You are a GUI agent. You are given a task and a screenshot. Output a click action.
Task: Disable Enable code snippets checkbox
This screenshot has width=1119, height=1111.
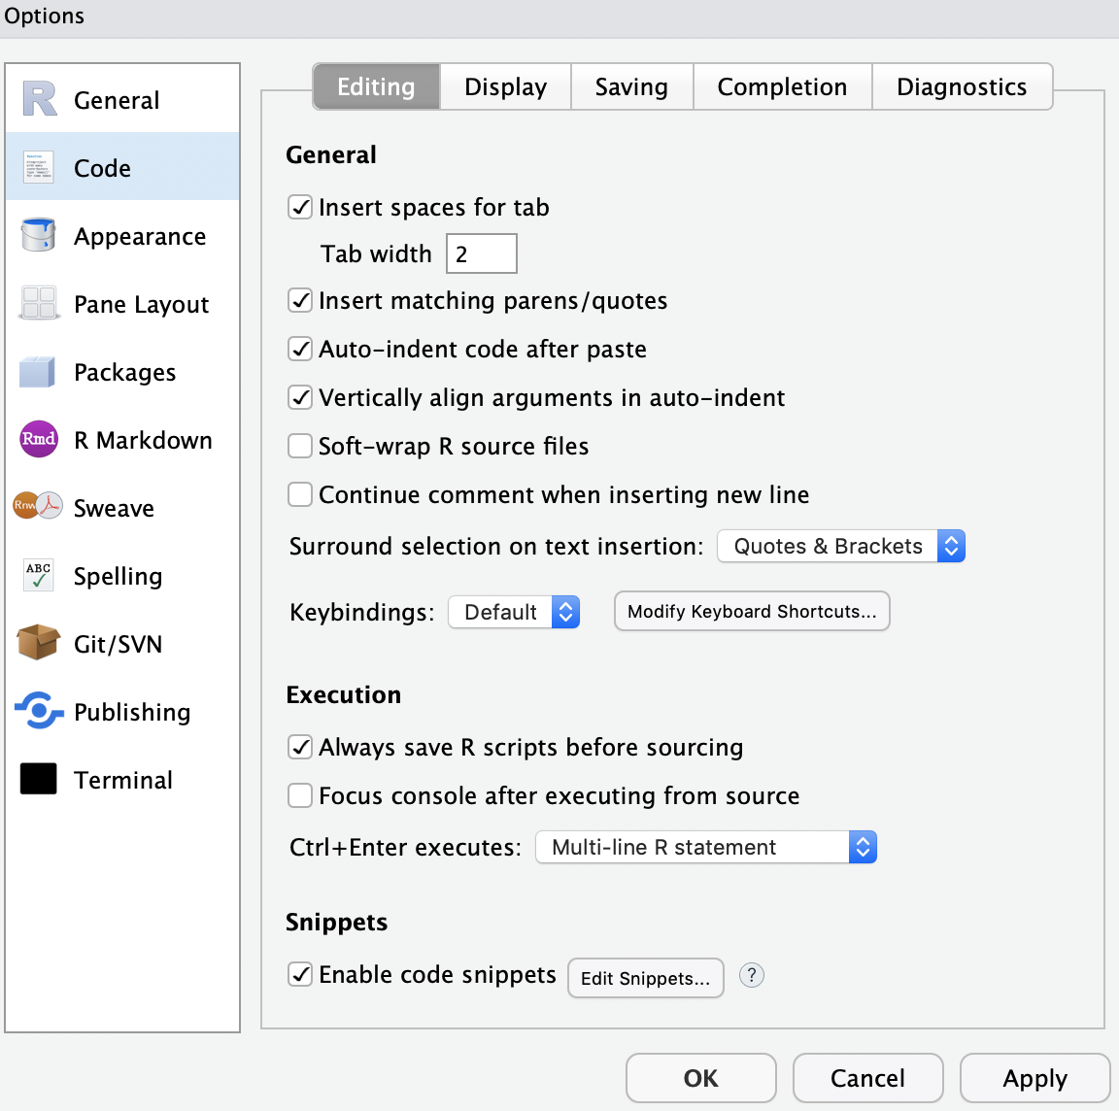point(300,974)
